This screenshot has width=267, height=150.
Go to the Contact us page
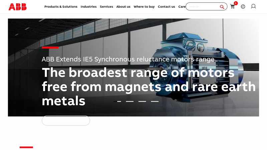(x=166, y=7)
